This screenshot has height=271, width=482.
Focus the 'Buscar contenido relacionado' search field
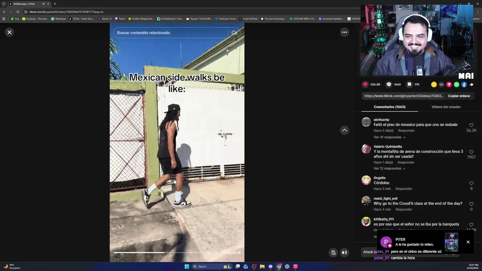coord(171,33)
